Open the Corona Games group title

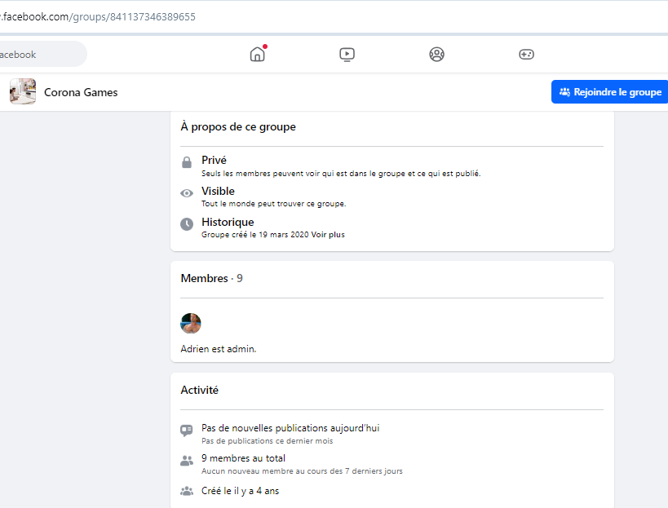[81, 93]
